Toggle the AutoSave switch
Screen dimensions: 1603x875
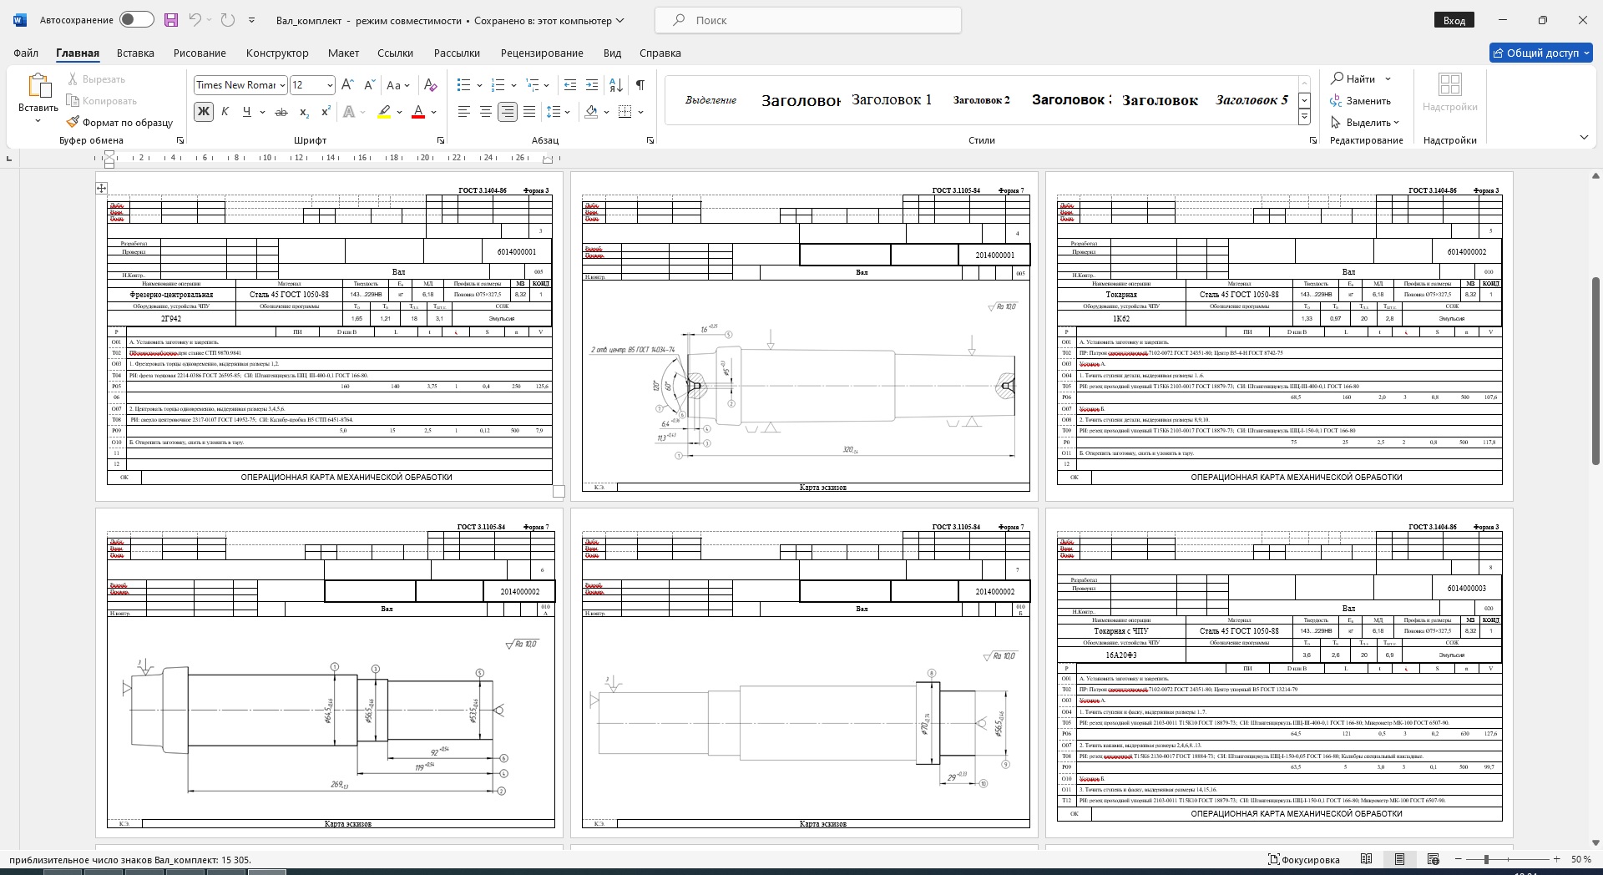[x=136, y=20]
